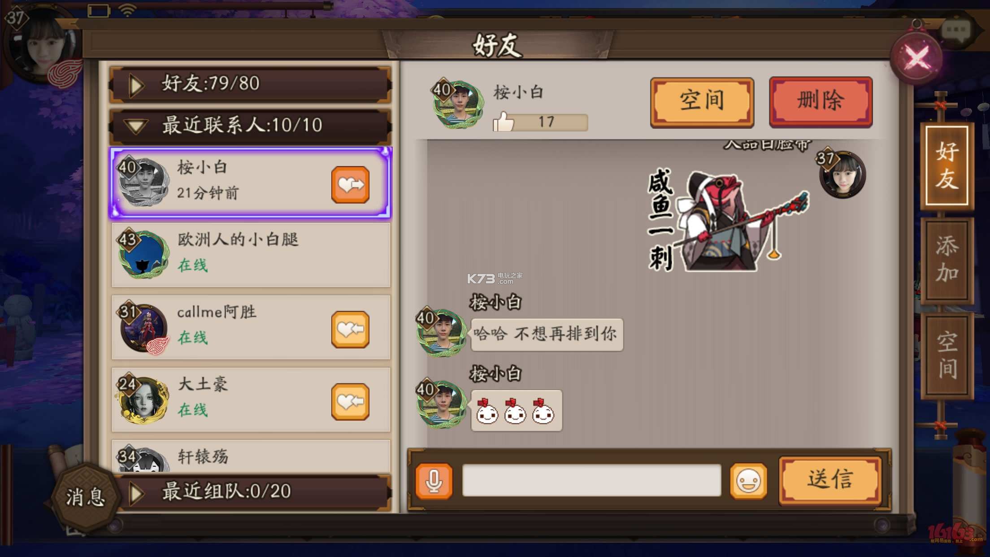Open the chat bubble icon at top right
990x557 pixels.
[955, 30]
